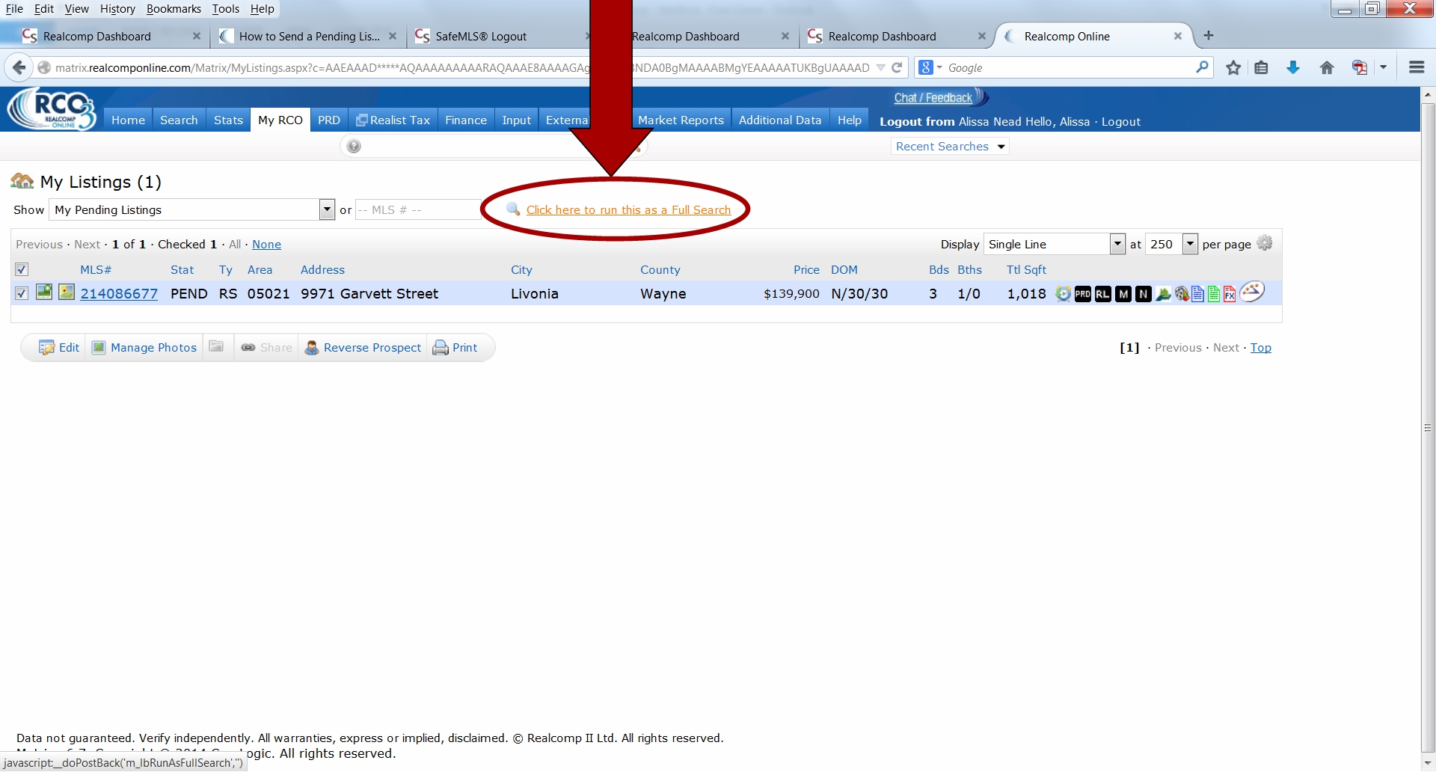
Task: Open the bookmarks list icon
Action: click(x=1261, y=67)
